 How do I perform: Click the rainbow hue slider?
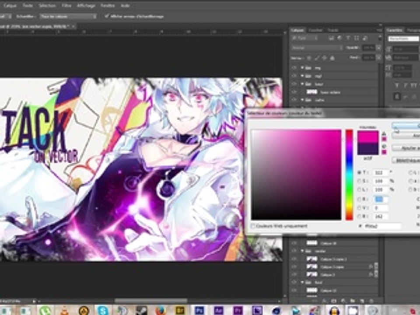pyautogui.click(x=349, y=175)
